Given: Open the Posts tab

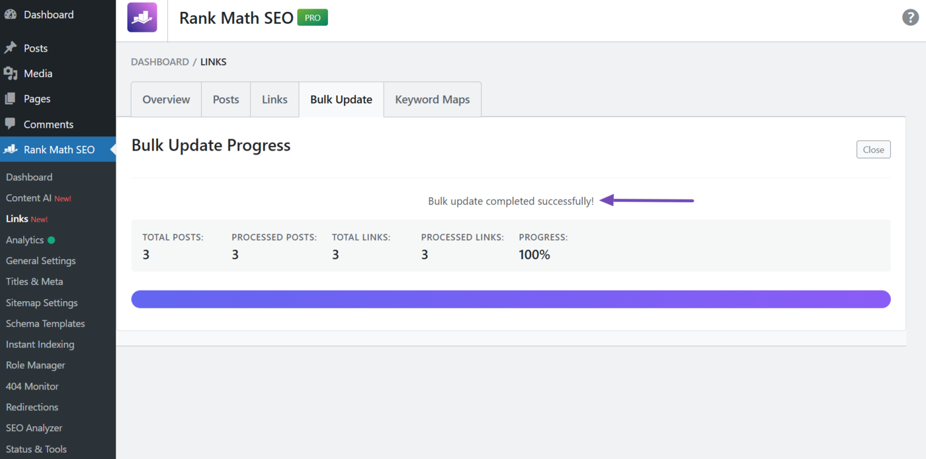Looking at the screenshot, I should [x=226, y=99].
